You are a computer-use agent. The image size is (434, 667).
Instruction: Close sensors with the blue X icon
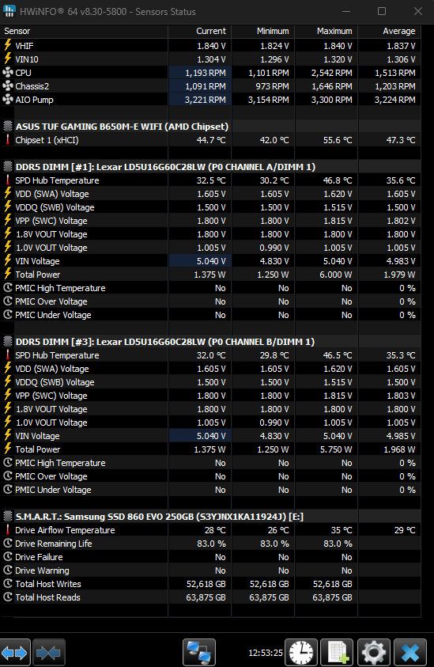tap(410, 652)
